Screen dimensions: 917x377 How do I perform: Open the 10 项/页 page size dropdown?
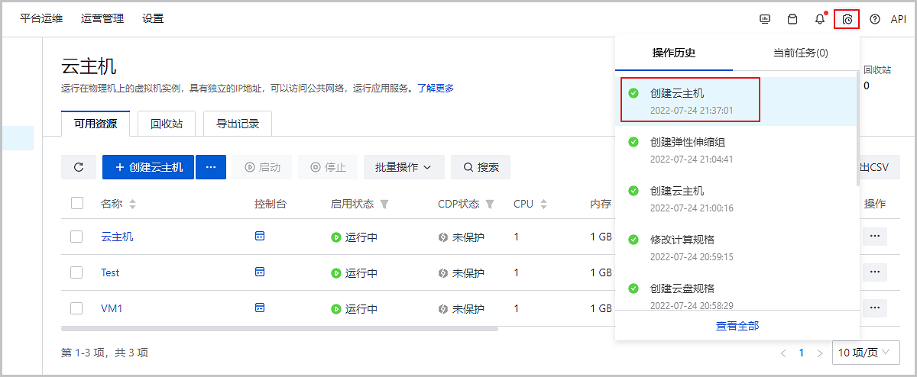pos(864,353)
